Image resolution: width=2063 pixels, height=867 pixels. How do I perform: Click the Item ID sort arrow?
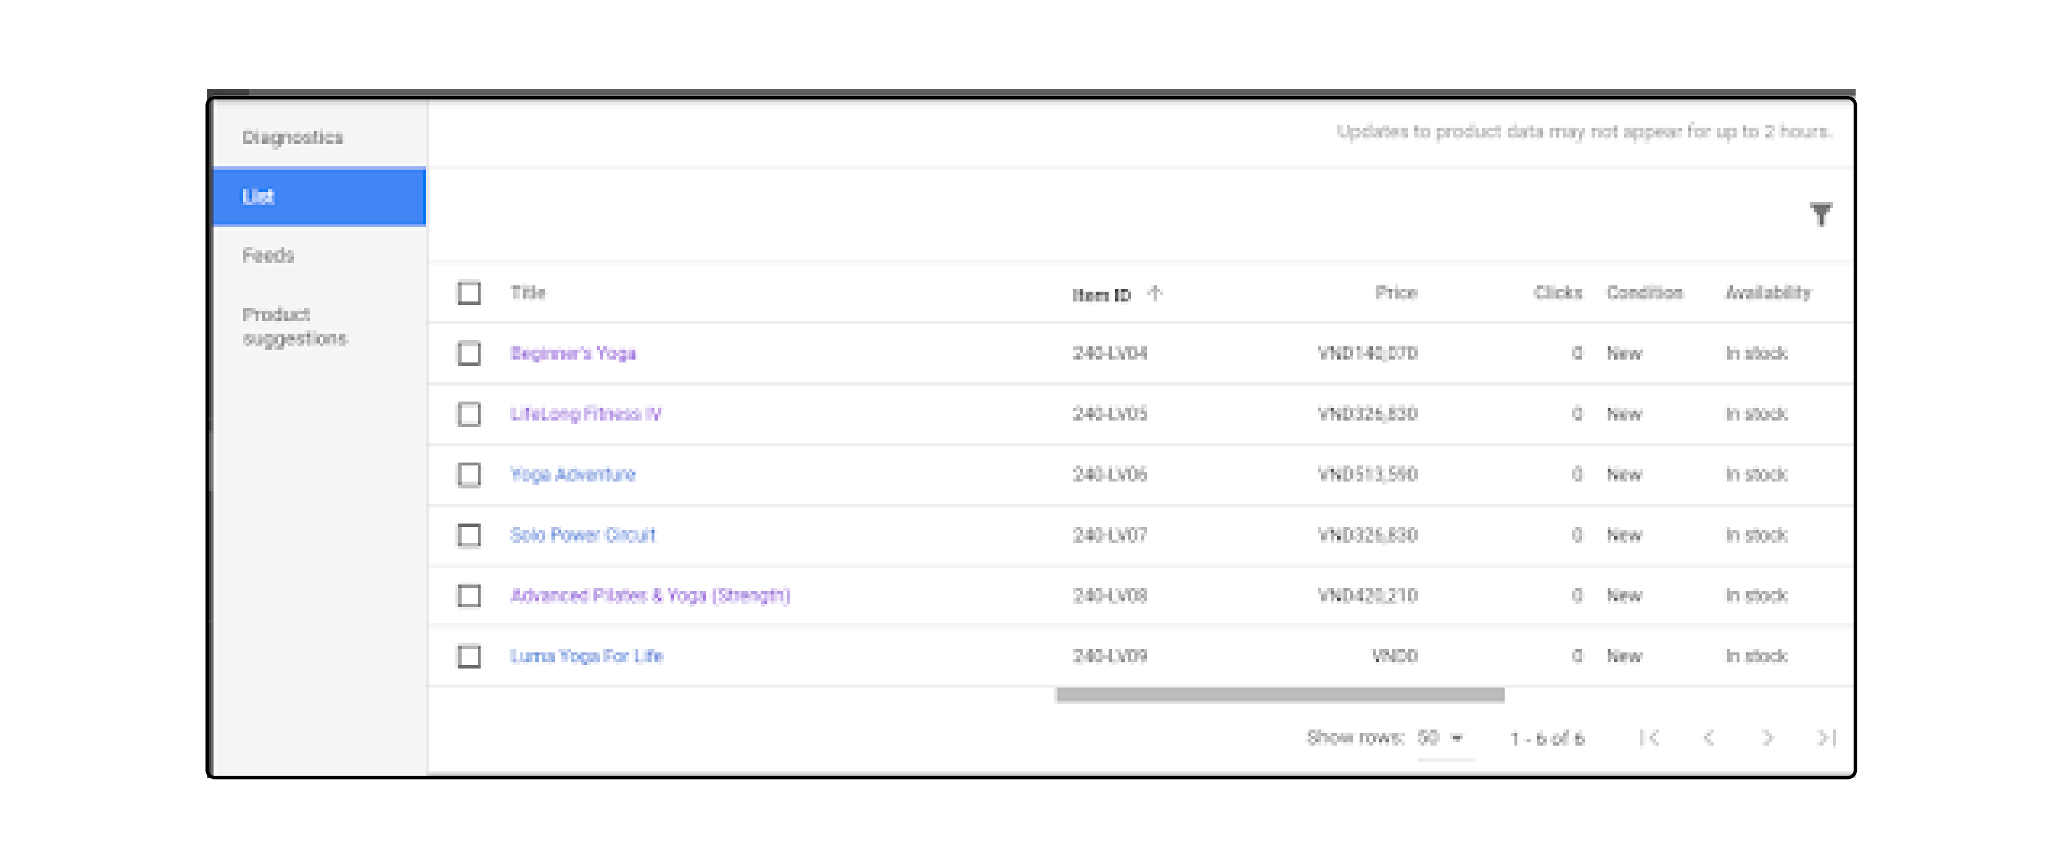click(1154, 294)
